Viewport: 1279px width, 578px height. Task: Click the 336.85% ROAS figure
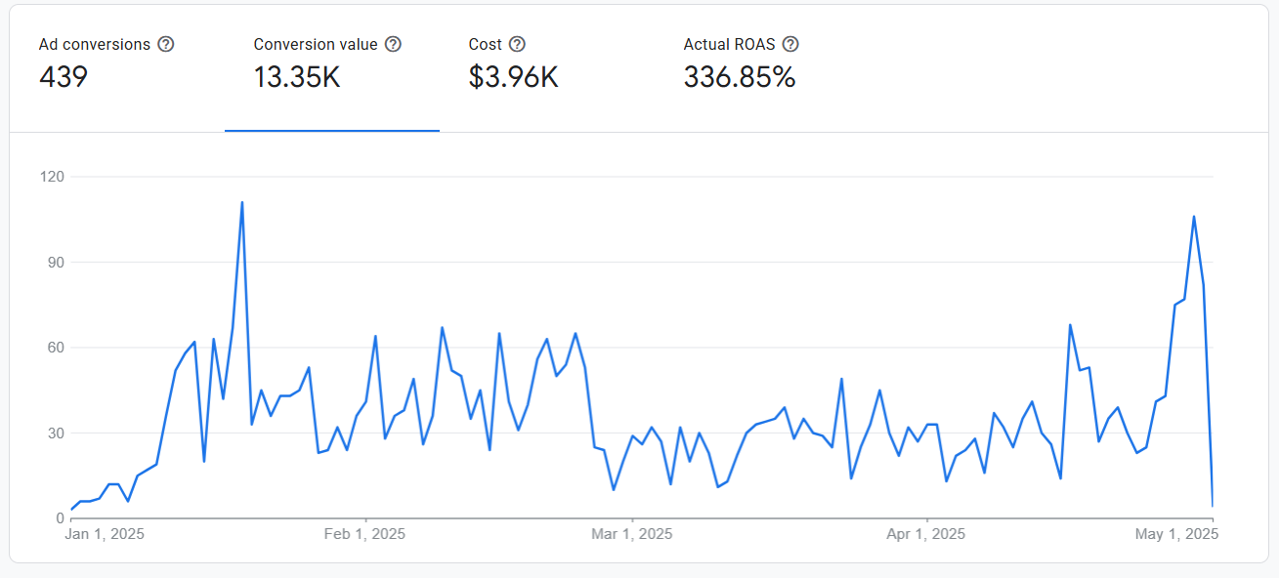740,77
